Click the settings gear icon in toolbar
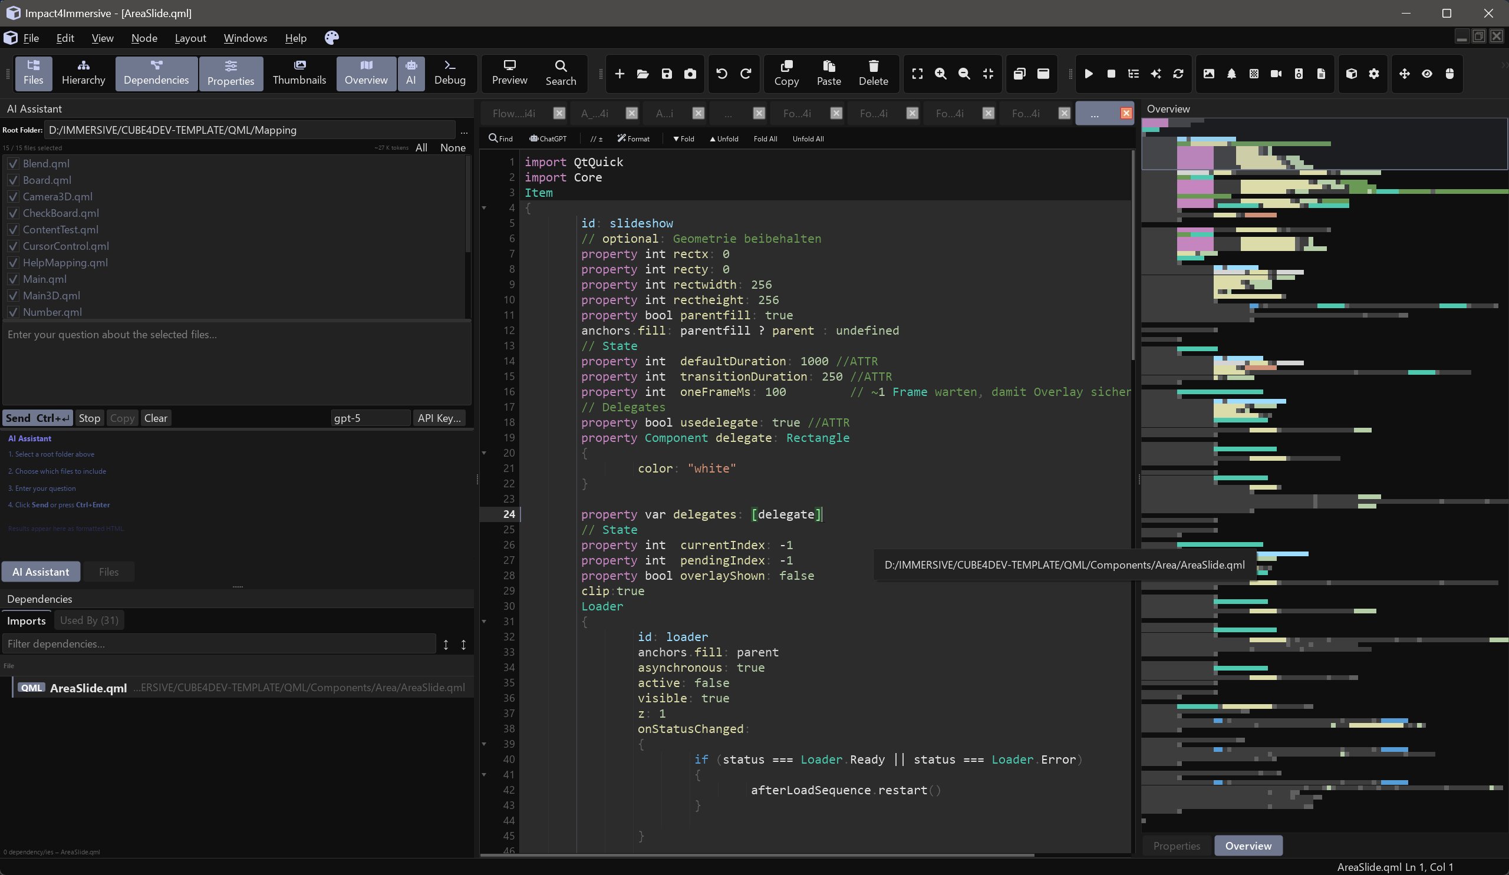Viewport: 1509px width, 875px height. pos(1373,74)
